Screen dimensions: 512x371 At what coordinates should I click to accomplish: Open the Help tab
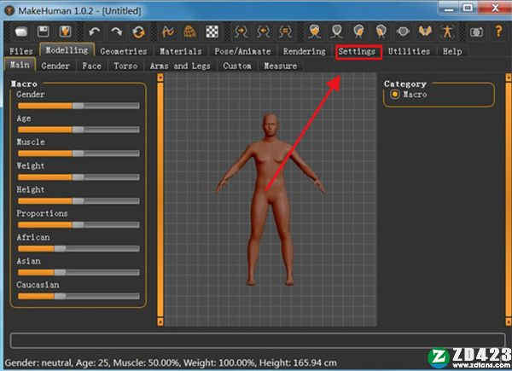452,51
